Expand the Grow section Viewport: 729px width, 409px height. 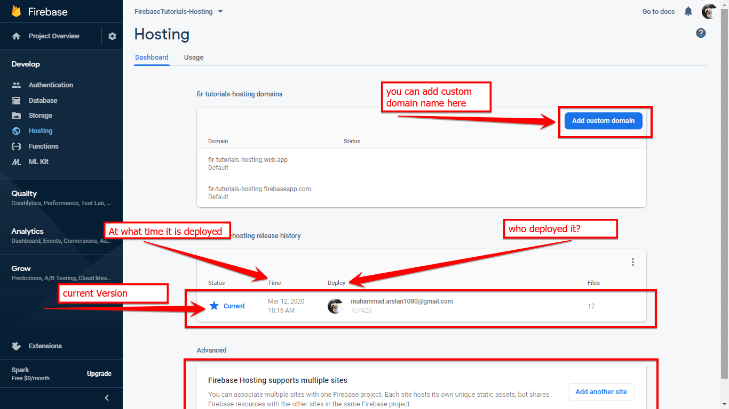pyautogui.click(x=61, y=273)
